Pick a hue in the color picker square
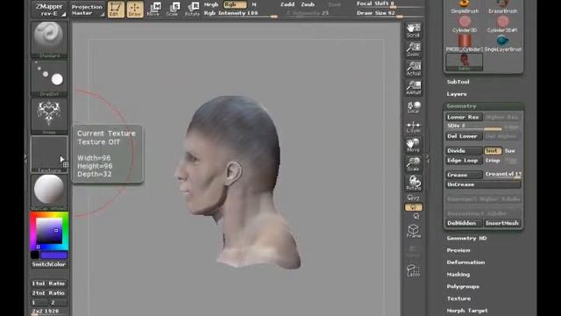The height and width of the screenshot is (316, 561). pos(49,231)
